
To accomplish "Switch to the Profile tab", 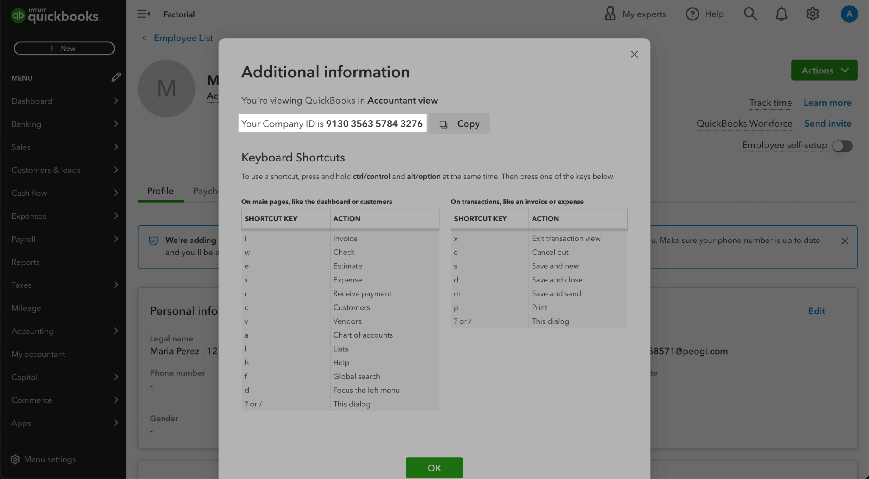I will 160,191.
